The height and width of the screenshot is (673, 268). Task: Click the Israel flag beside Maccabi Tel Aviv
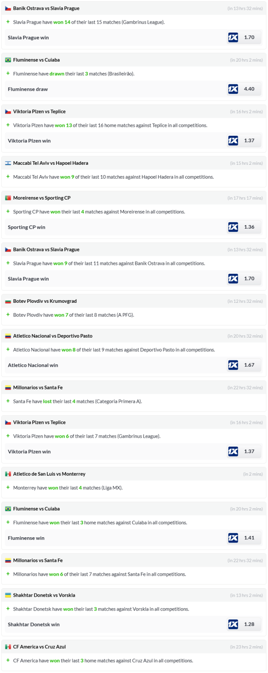pos(8,163)
